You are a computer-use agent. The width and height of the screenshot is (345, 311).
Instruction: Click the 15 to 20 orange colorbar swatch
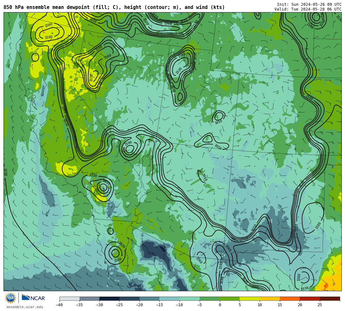tap(290, 299)
